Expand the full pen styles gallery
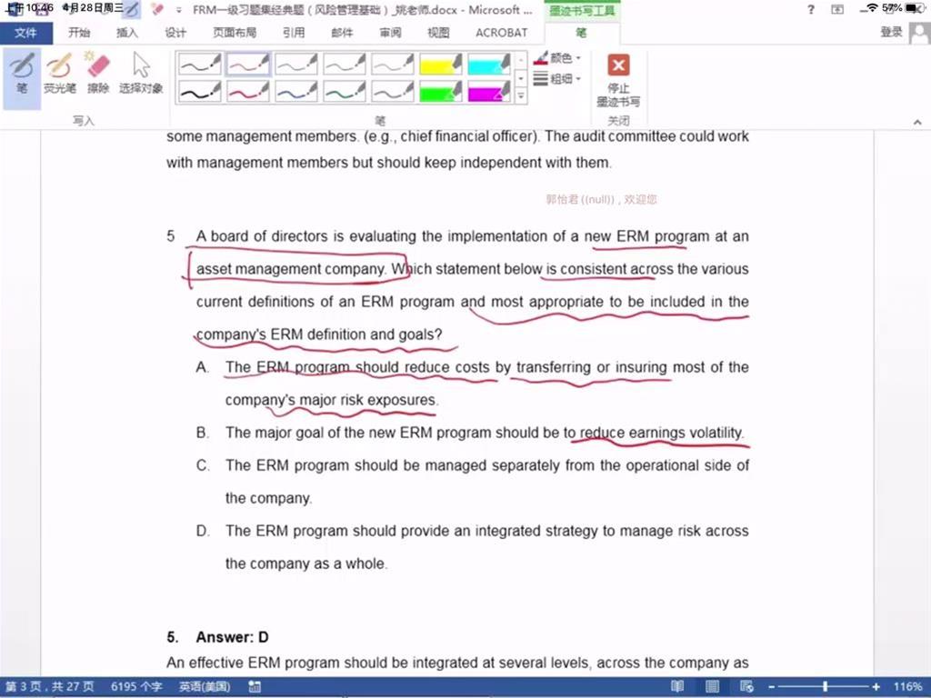The image size is (931, 698). coord(521,95)
